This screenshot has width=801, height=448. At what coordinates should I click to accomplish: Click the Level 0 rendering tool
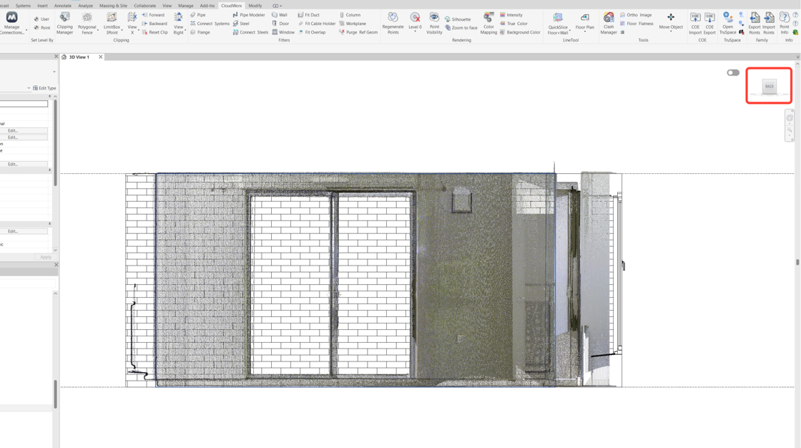(415, 21)
